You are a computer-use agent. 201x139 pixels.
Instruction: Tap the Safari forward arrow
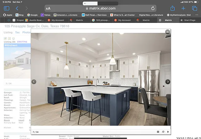coord(26,8)
